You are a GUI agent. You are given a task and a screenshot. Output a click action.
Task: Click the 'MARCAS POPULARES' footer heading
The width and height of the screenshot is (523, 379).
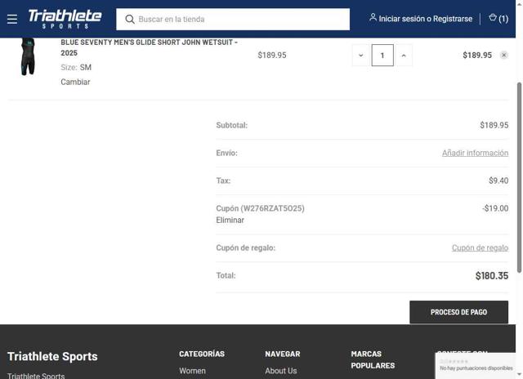[x=373, y=359]
